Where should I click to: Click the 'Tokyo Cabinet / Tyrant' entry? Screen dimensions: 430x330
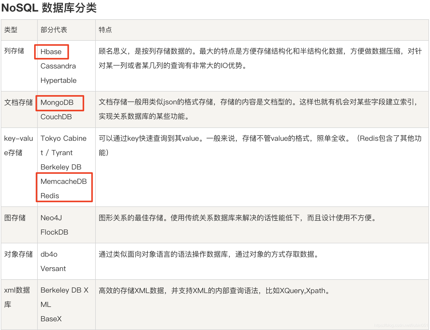(63, 145)
